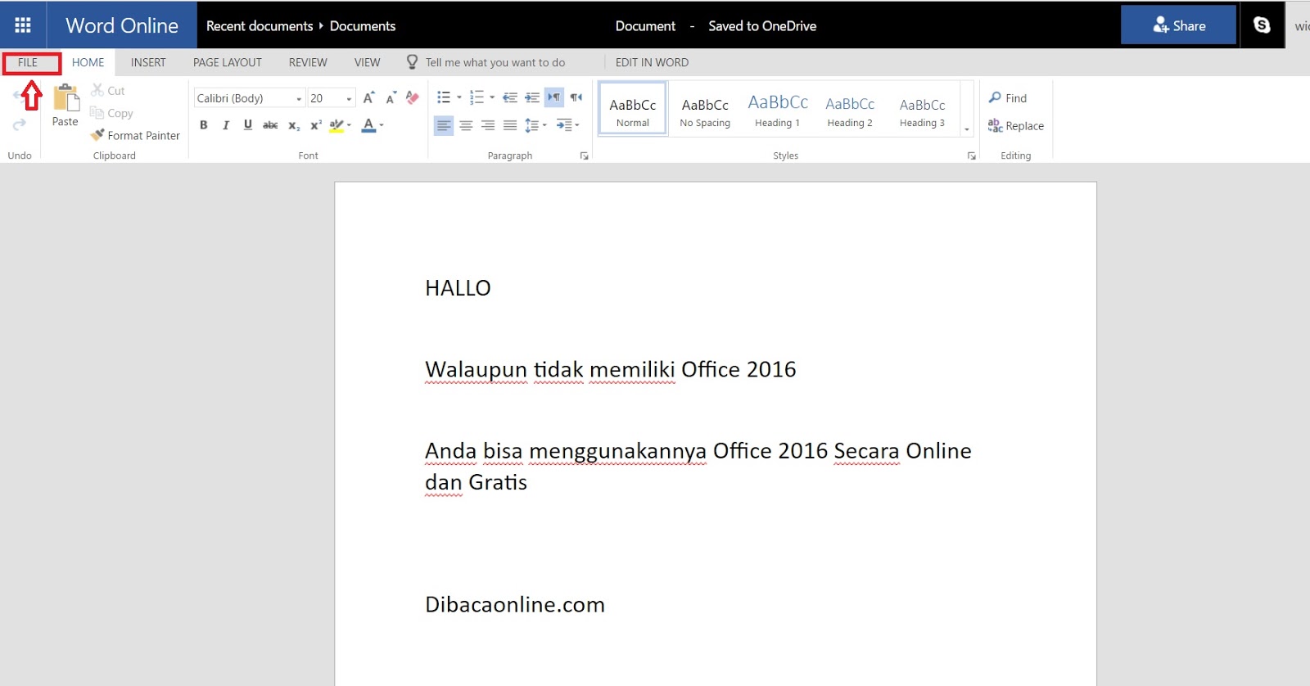1310x686 pixels.
Task: Open the line spacing options
Action: click(x=535, y=125)
